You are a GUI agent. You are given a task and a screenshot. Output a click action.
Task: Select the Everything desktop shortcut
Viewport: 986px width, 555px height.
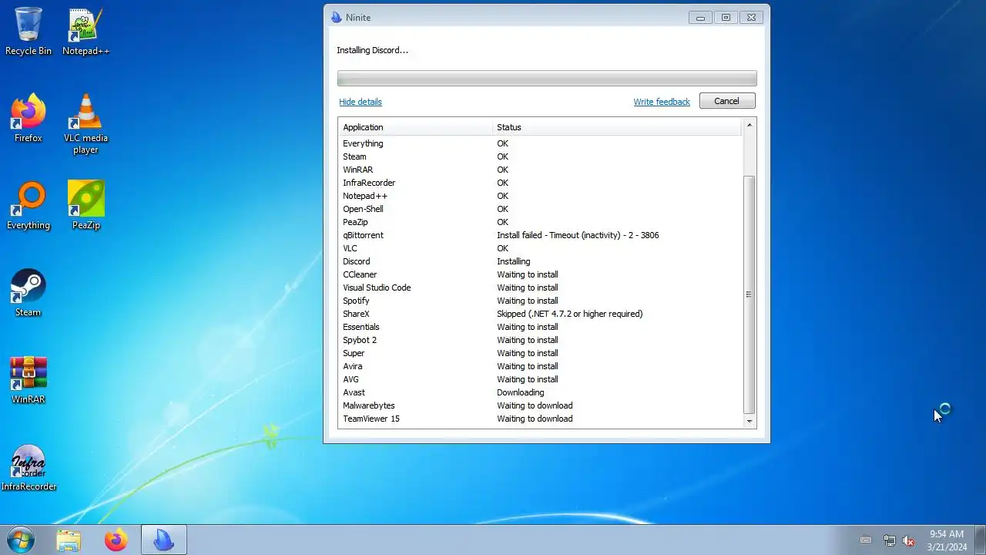coord(29,205)
